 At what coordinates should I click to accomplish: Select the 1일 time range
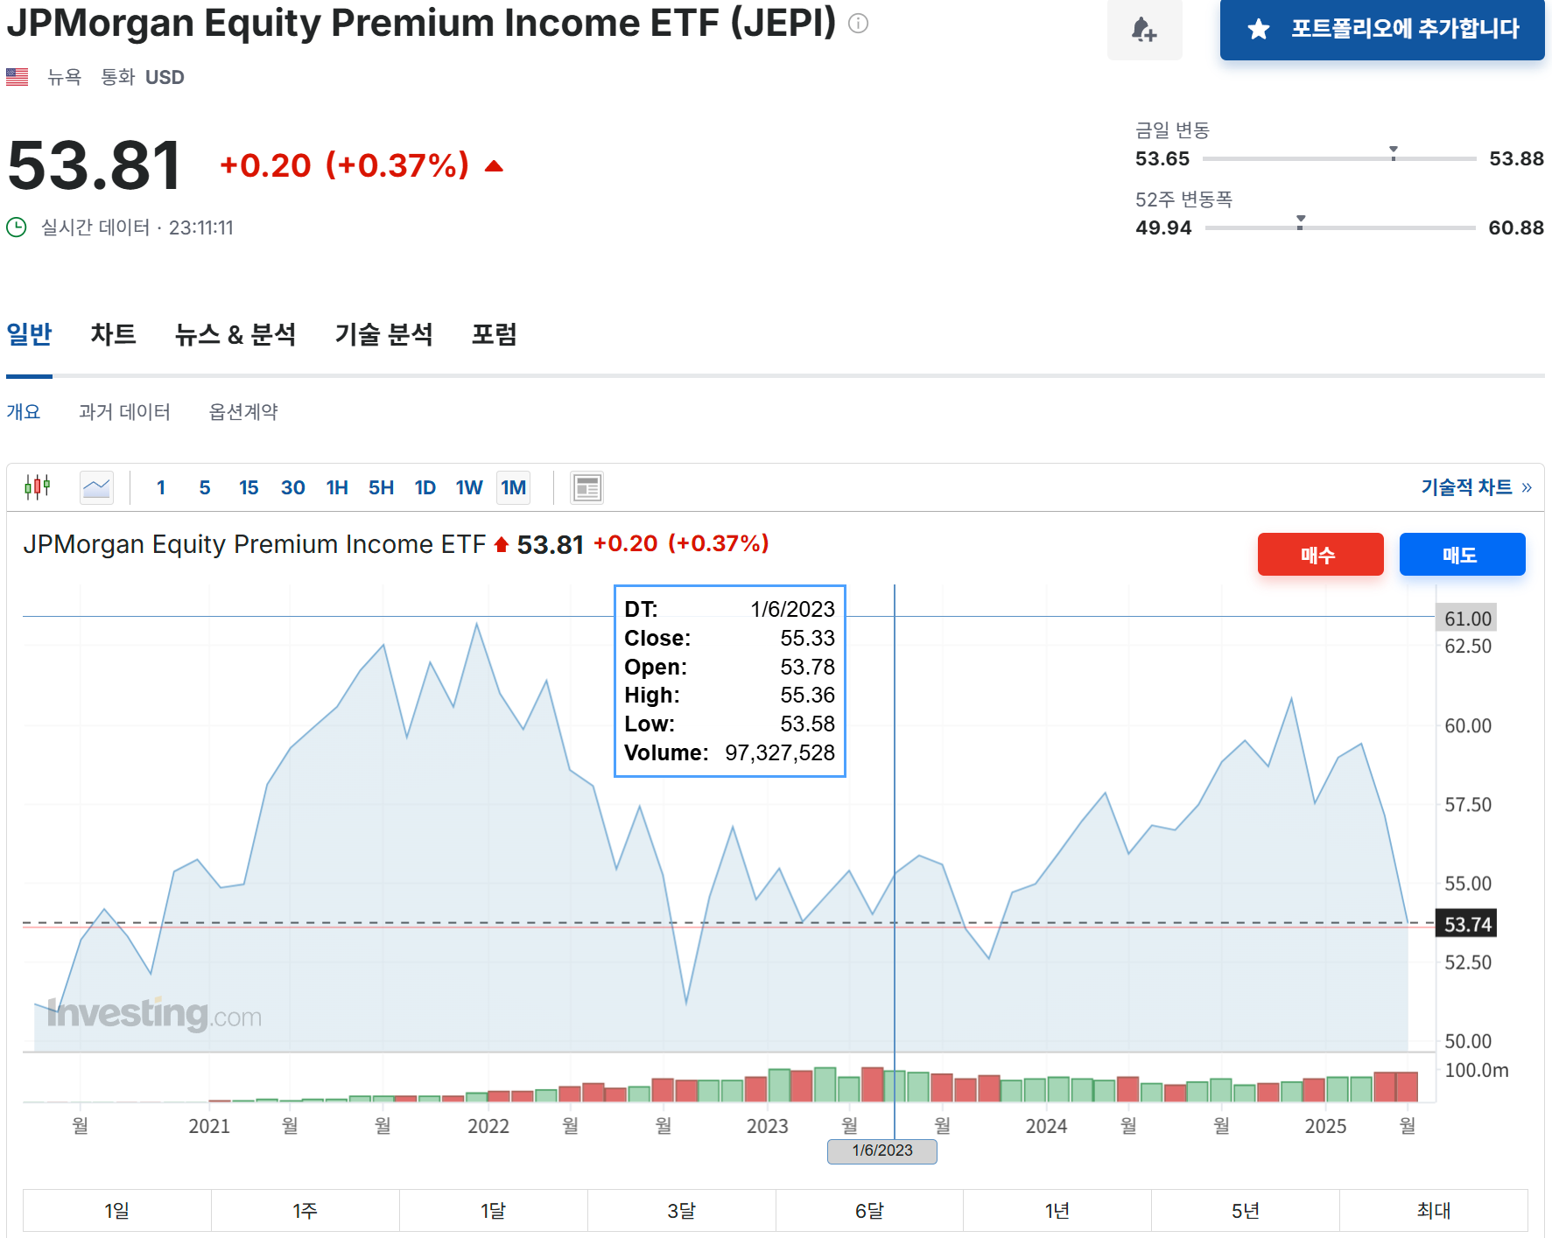(116, 1211)
